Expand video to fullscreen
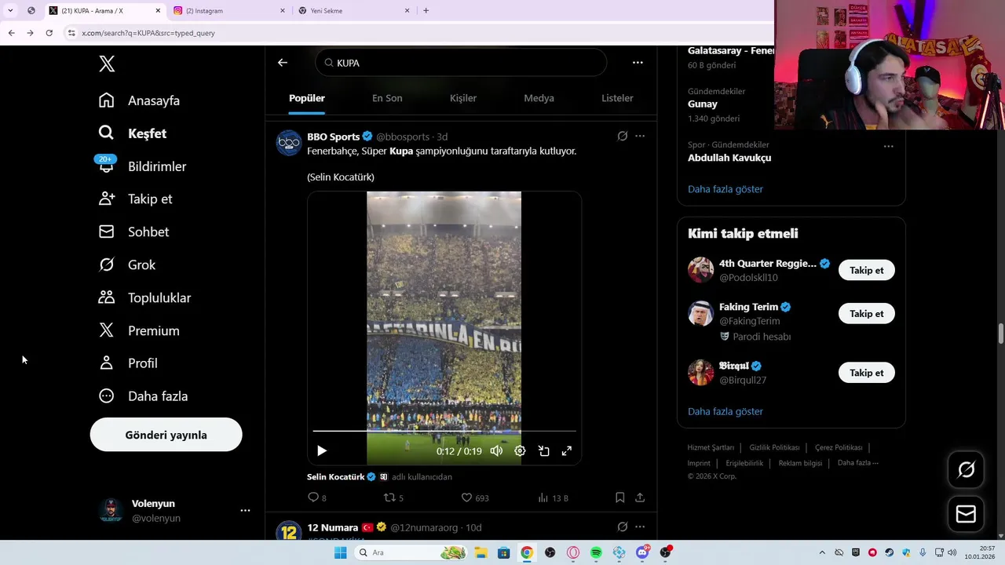The image size is (1005, 565). [x=567, y=451]
